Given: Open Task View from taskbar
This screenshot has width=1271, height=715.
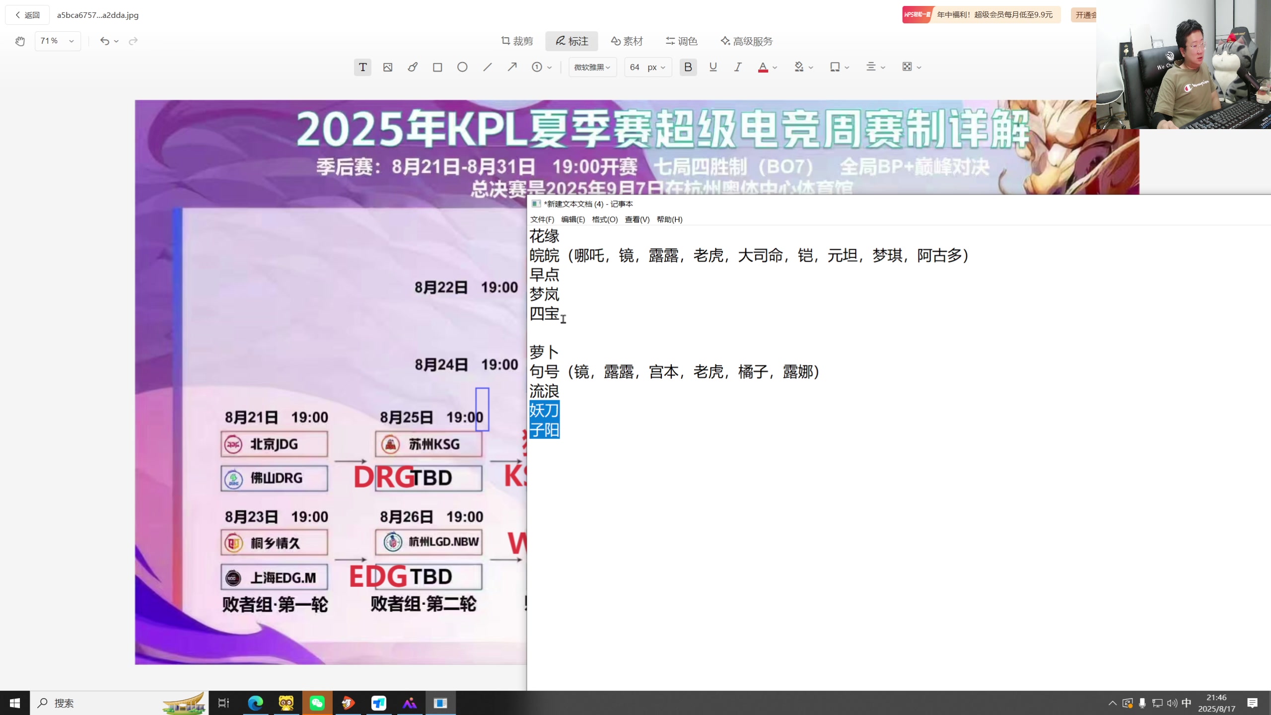Looking at the screenshot, I should tap(224, 703).
